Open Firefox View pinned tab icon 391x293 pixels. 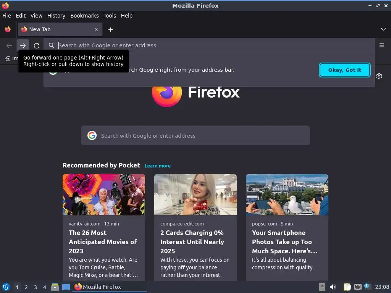8,29
